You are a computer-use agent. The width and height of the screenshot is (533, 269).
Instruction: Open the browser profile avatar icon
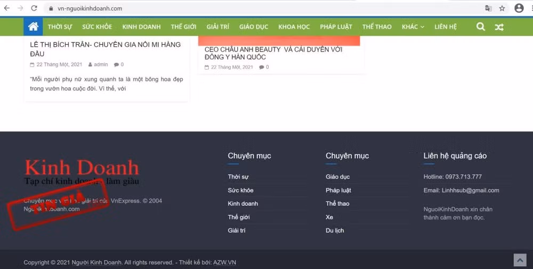519,8
